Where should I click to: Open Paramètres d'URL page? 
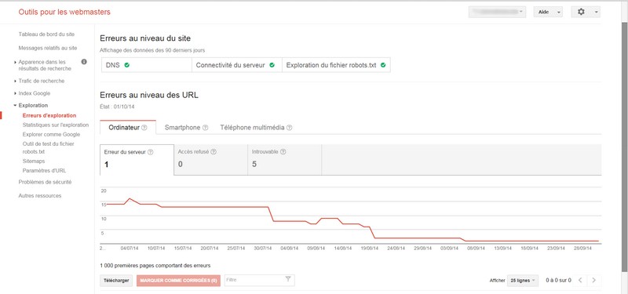[x=44, y=170]
